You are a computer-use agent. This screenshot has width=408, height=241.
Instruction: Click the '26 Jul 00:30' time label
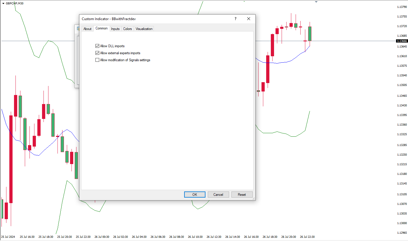(x=102, y=237)
